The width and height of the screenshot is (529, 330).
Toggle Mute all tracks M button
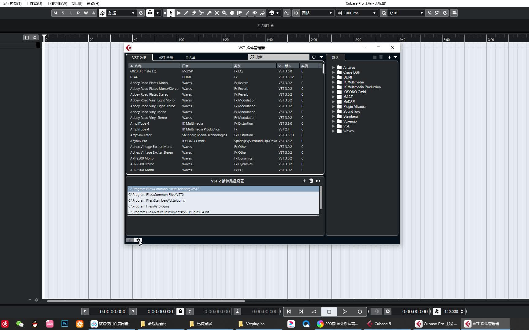[x=55, y=13]
